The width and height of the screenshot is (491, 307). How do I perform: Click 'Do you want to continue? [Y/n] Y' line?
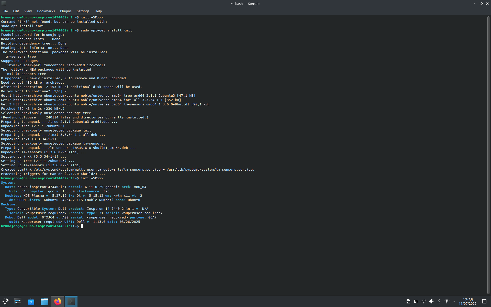coord(34,91)
